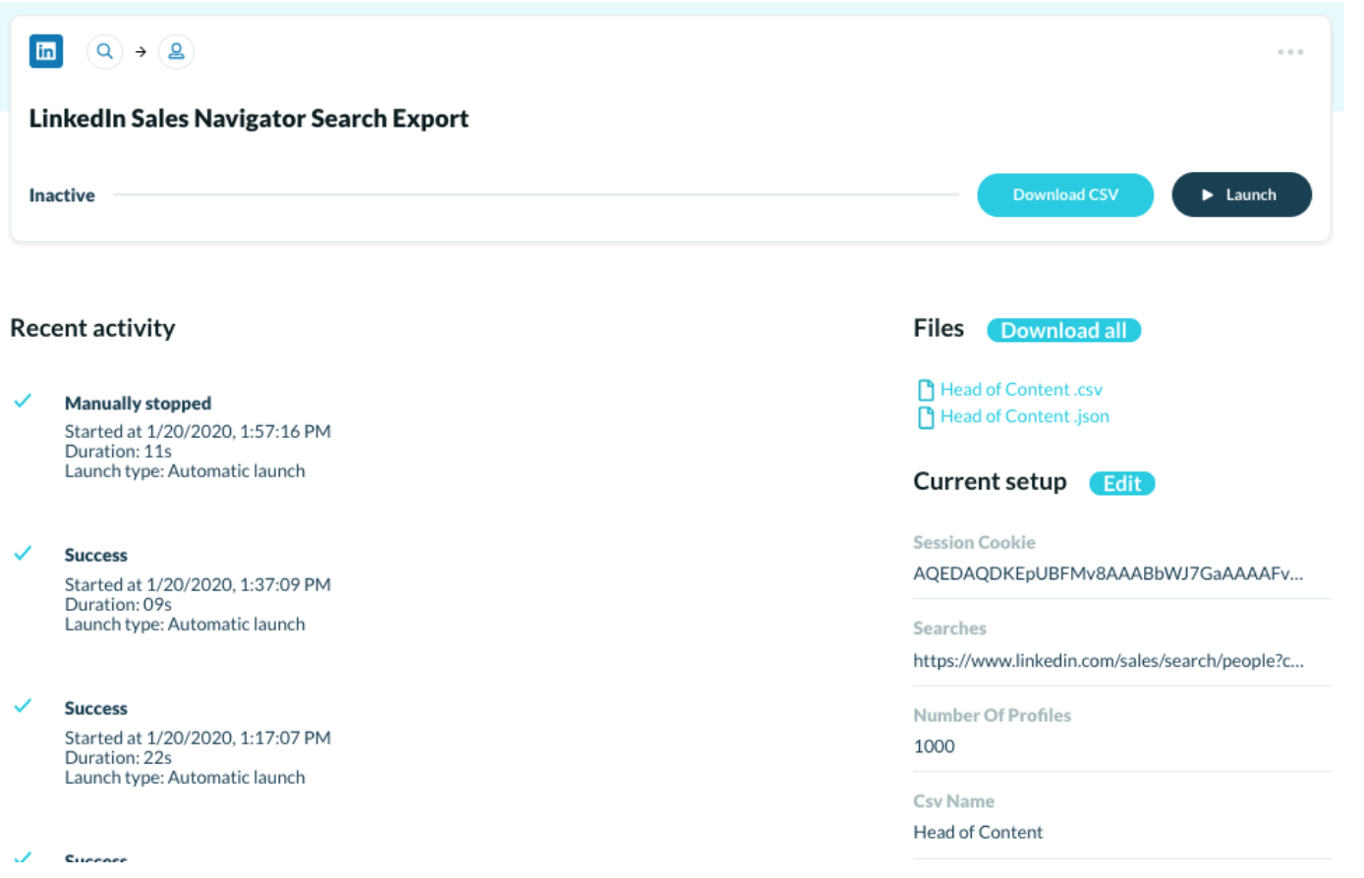Click the Csv Name field label
This screenshot has width=1364, height=878.
pyautogui.click(x=953, y=801)
